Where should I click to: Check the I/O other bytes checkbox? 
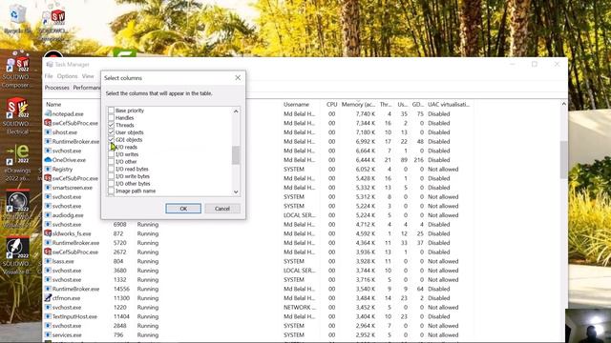click(111, 184)
